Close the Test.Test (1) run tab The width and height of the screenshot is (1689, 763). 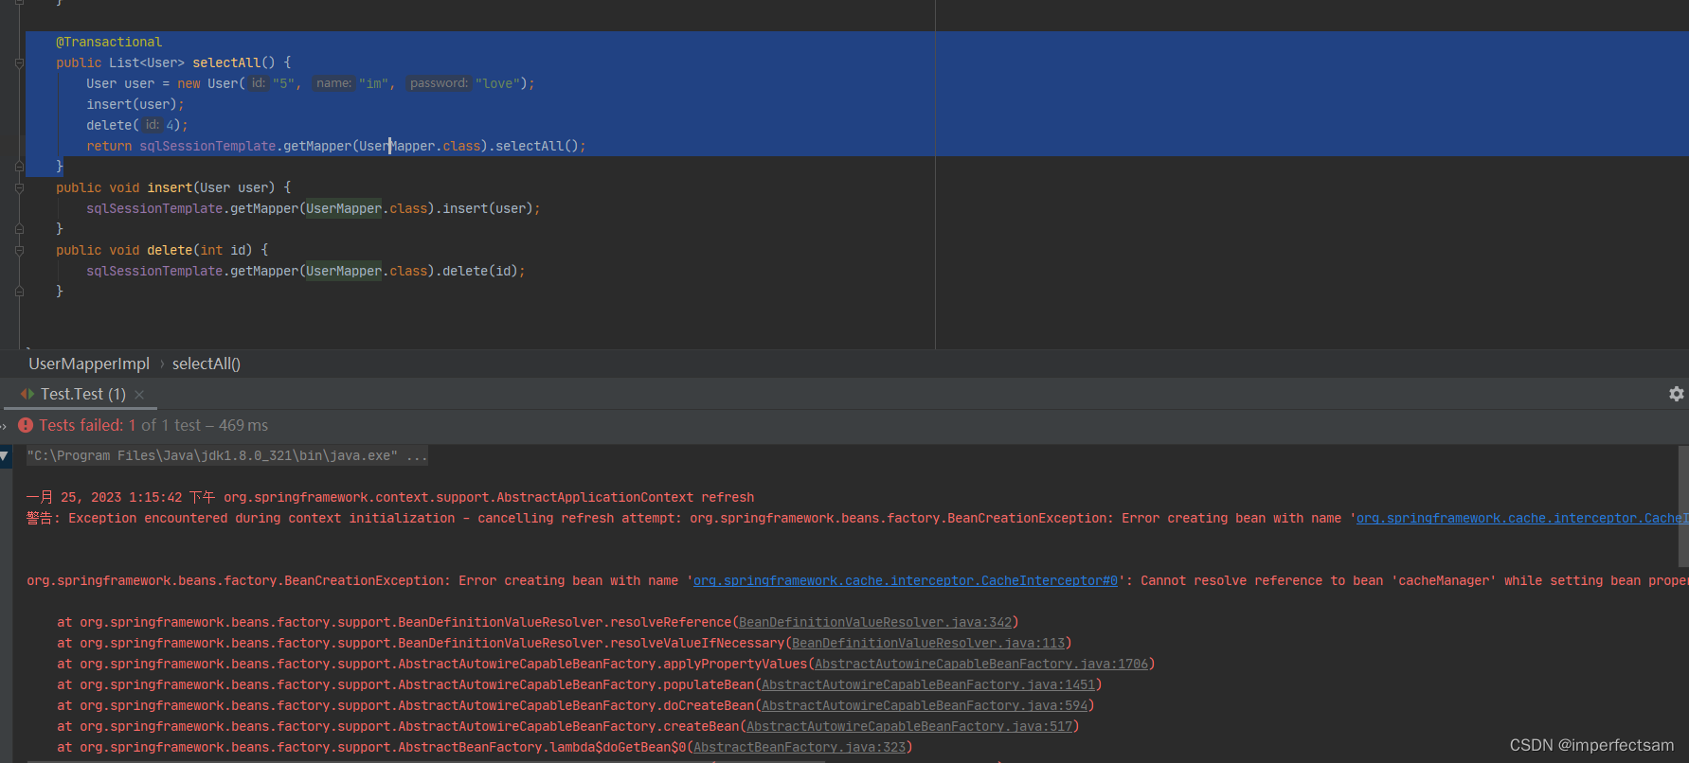coord(139,395)
